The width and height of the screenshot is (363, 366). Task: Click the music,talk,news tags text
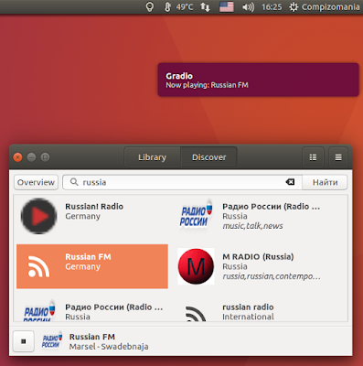pyautogui.click(x=252, y=226)
